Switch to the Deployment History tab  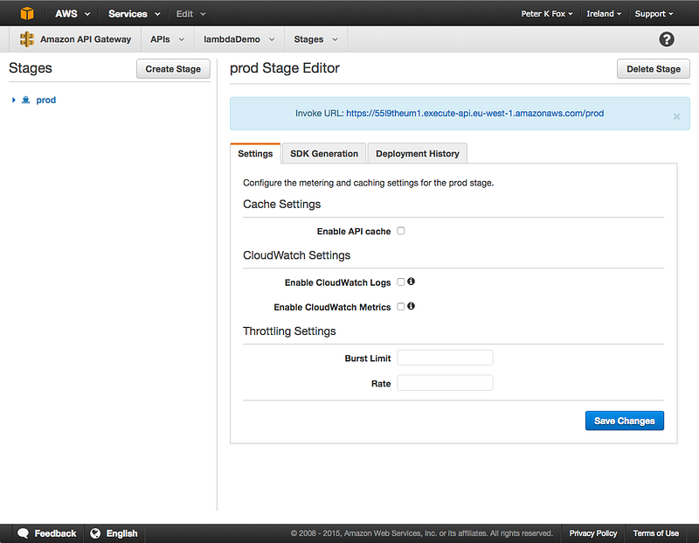tap(418, 154)
